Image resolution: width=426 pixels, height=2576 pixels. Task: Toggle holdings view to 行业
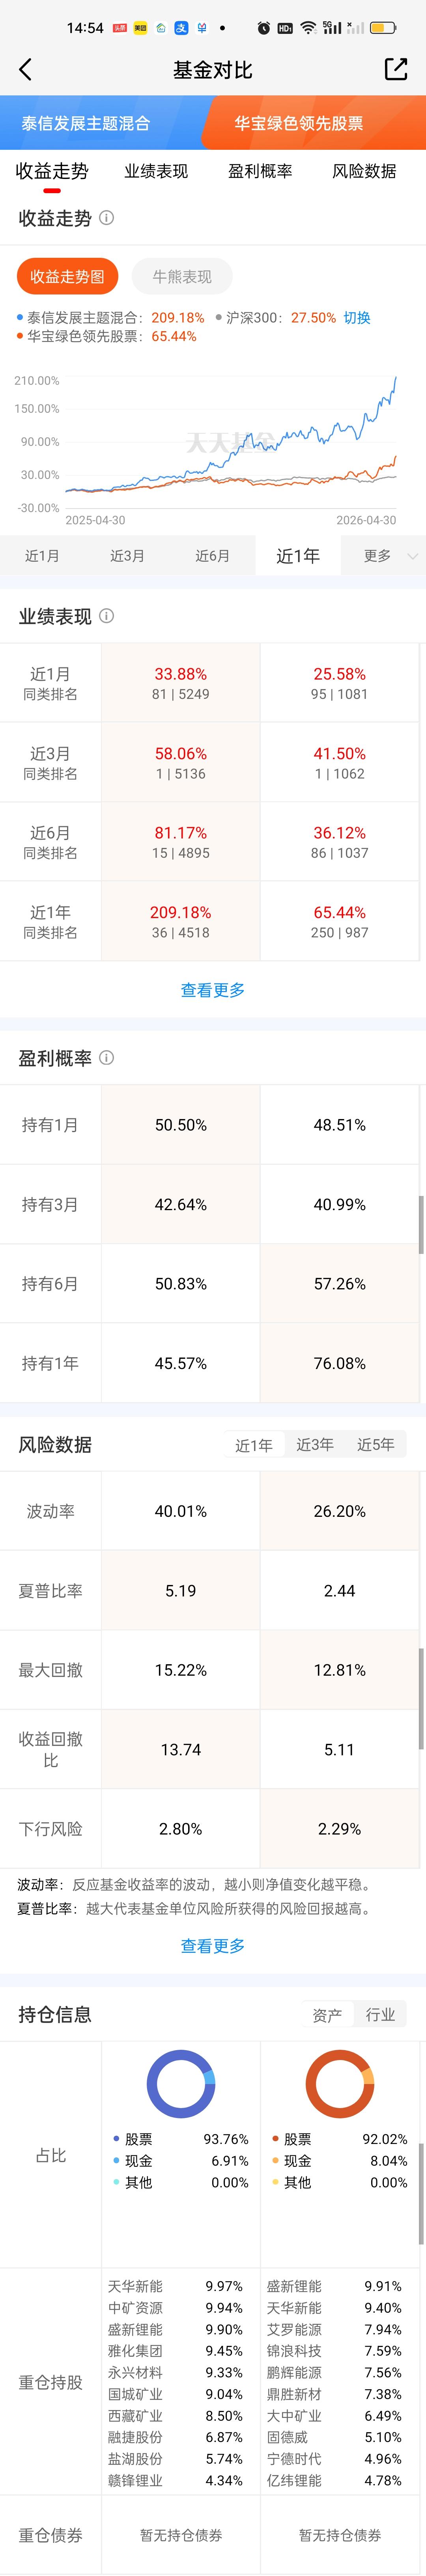coord(380,2015)
